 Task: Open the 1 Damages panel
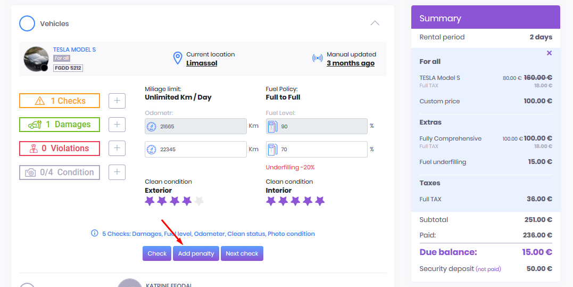[x=60, y=125]
